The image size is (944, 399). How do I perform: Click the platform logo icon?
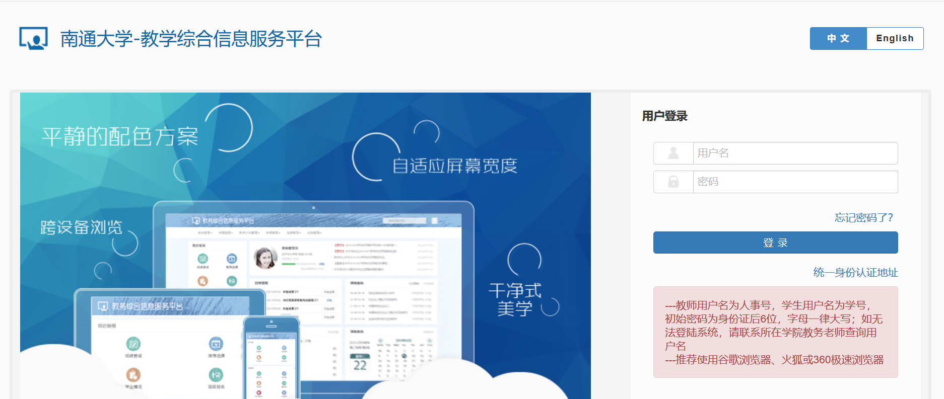click(33, 38)
